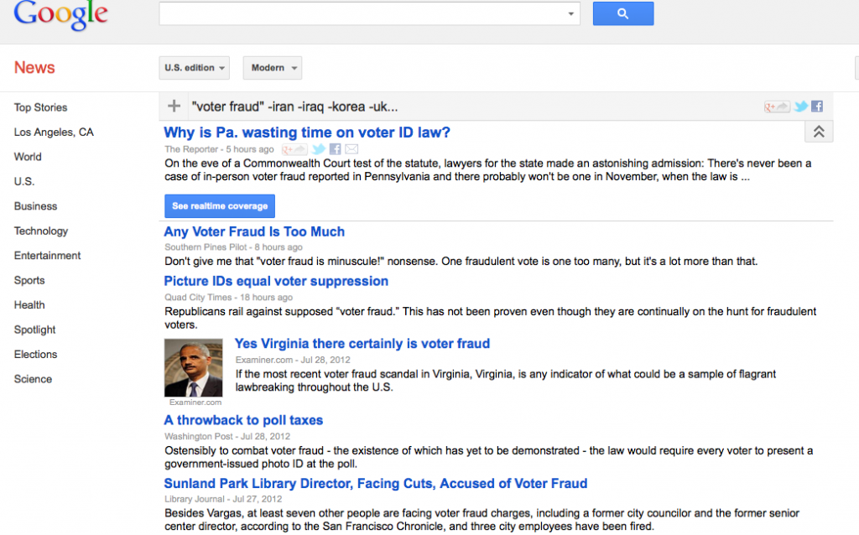
Task: Open the U.S. edition dropdown
Action: pos(195,68)
